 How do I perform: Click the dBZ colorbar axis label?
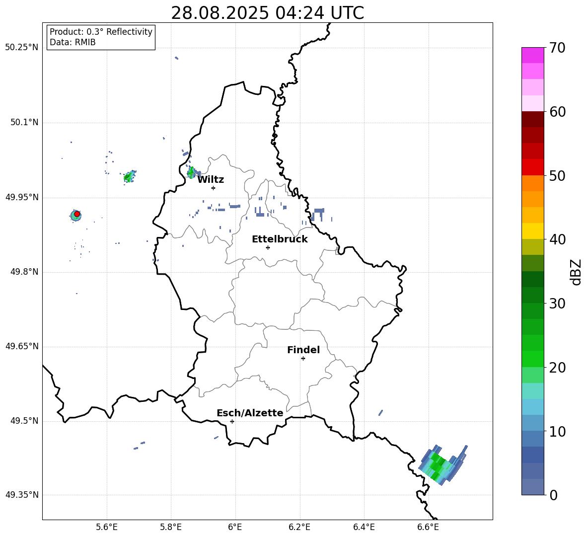pyautogui.click(x=577, y=272)
